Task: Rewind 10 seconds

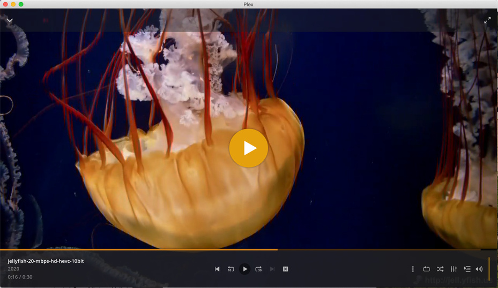Action: [231, 269]
